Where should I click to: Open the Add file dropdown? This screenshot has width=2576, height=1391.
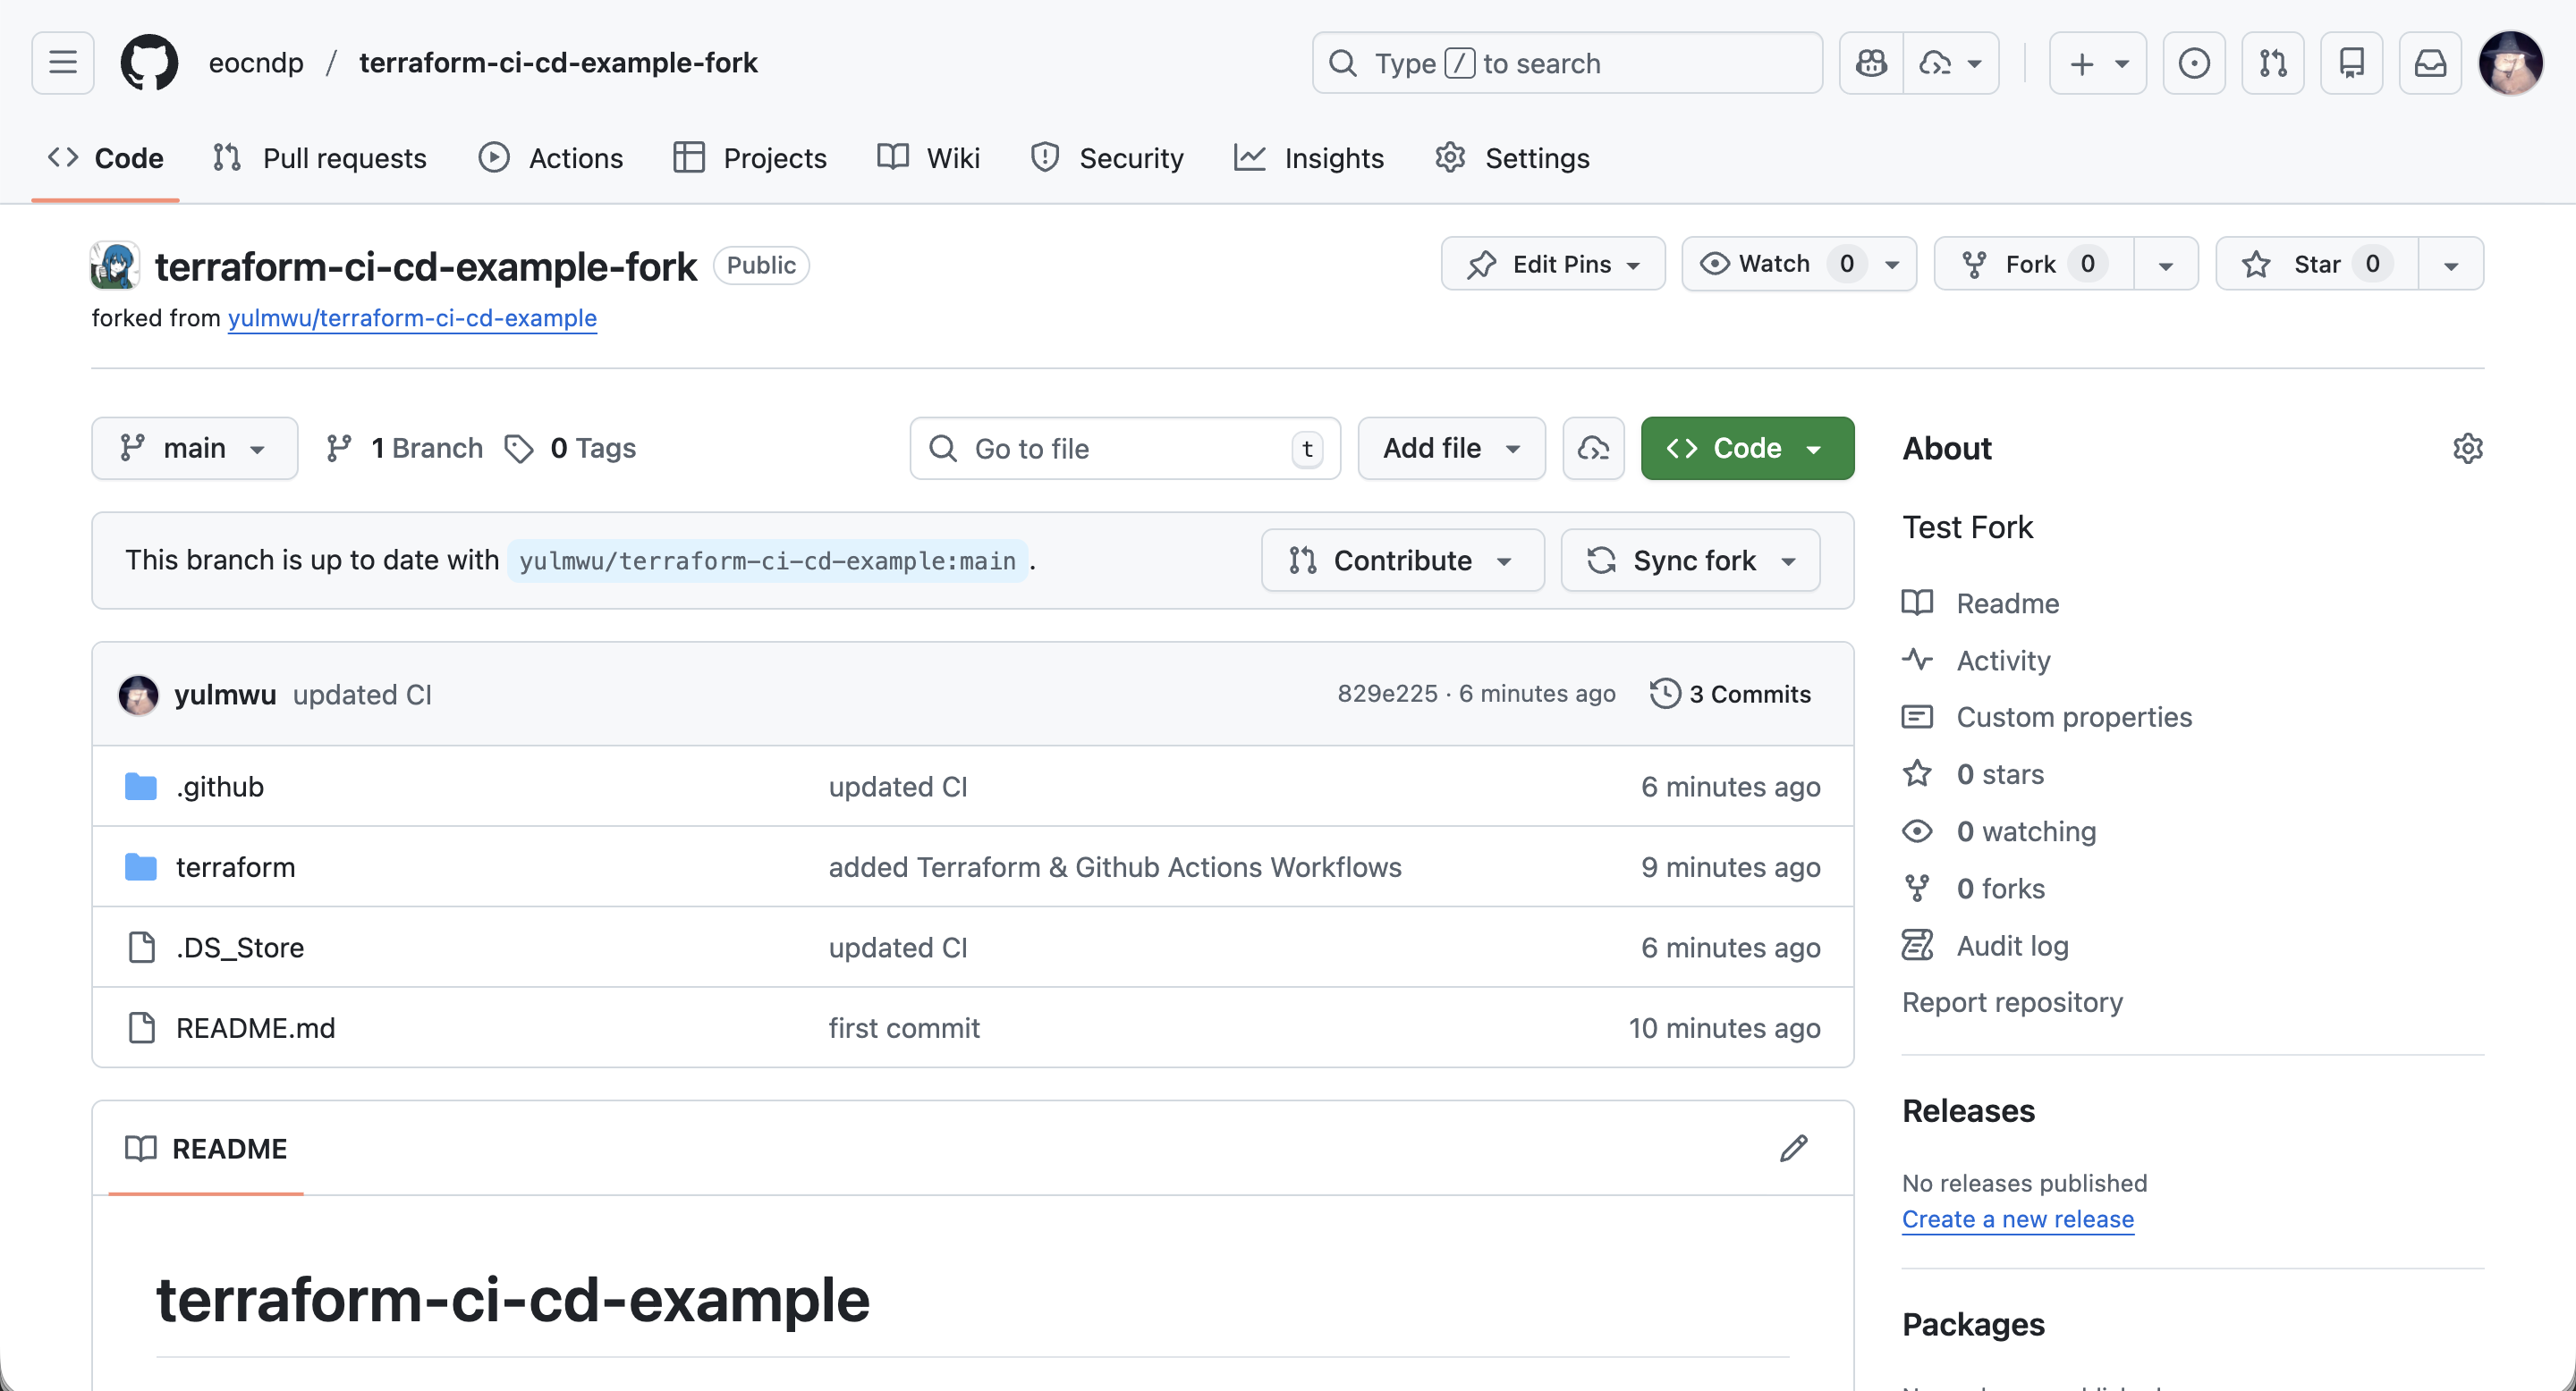[x=1450, y=449]
